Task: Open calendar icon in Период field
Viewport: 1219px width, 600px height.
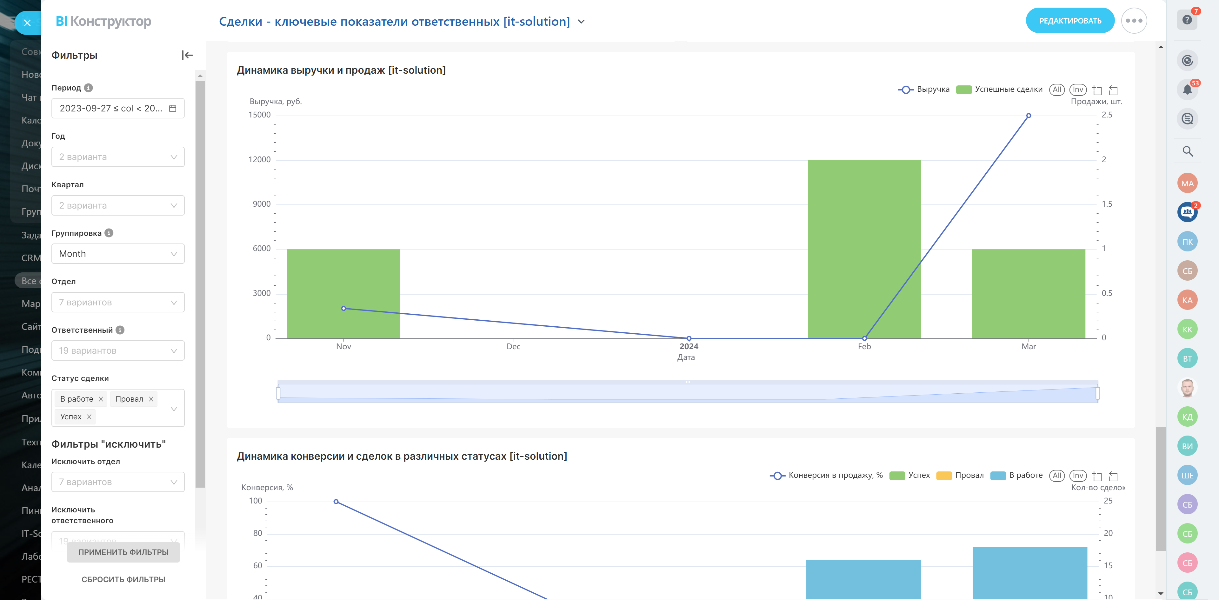Action: [173, 108]
